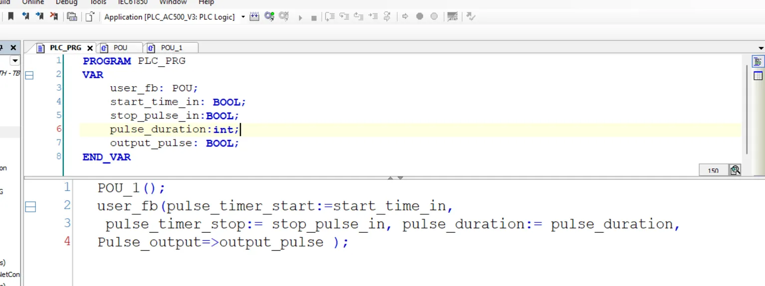Switch to the POU_1 tab
This screenshot has width=765, height=286.
pyautogui.click(x=171, y=48)
